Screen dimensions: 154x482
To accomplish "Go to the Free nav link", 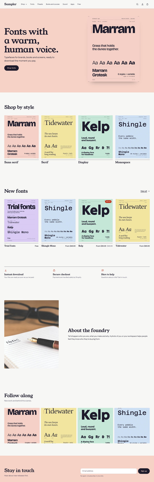I will 79,4.
